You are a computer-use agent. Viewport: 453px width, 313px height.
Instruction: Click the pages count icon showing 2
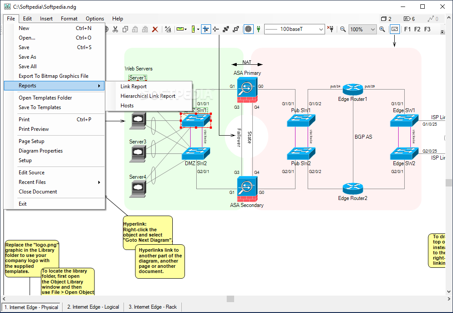tap(384, 19)
